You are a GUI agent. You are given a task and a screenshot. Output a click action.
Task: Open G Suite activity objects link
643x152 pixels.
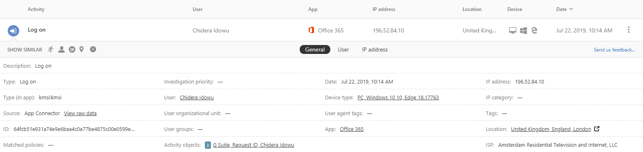pyautogui.click(x=253, y=145)
